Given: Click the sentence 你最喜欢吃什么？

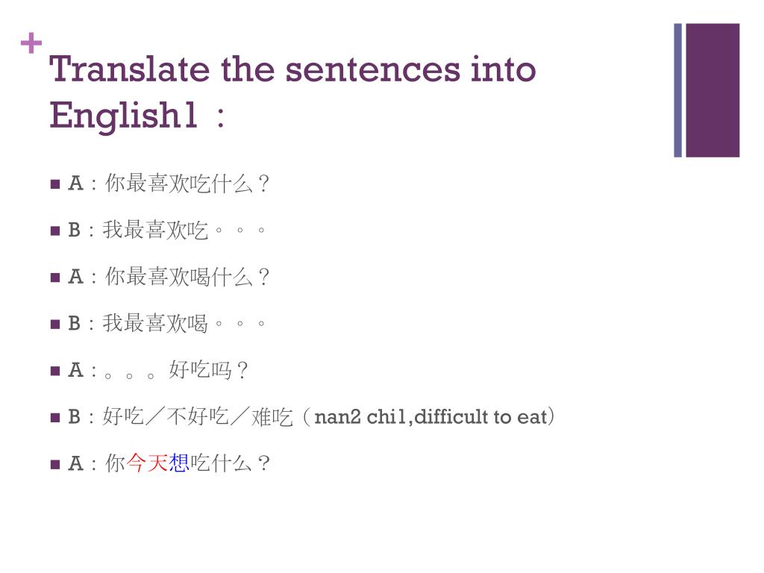Looking at the screenshot, I should coord(187,184).
